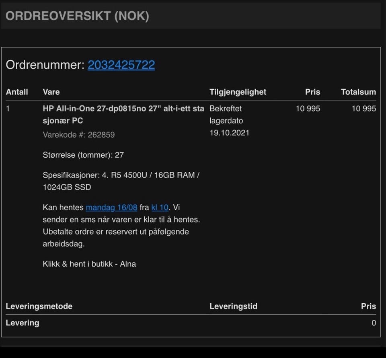Select the Spesifikasjoner R5 4500U line
The height and width of the screenshot is (358, 386).
coord(121,181)
